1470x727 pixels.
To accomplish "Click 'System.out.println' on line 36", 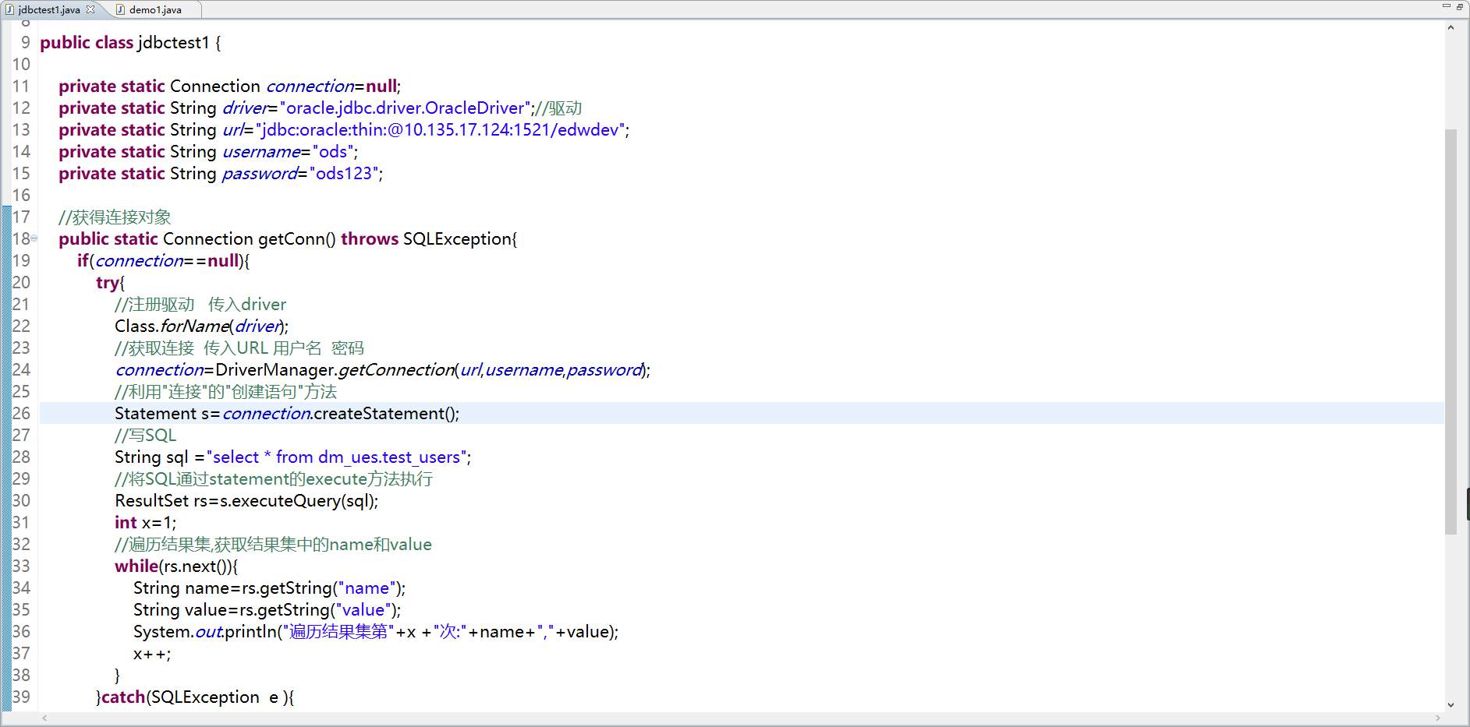I will pos(205,632).
